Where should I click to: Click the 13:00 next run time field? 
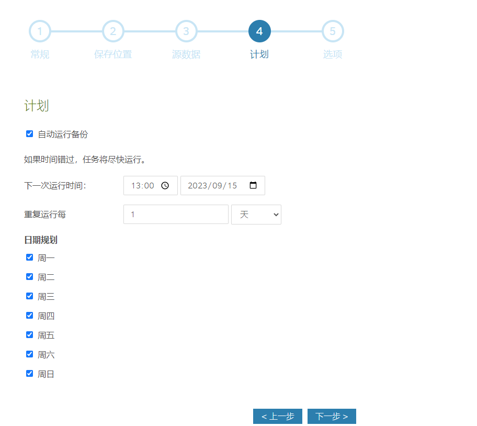pyautogui.click(x=143, y=186)
